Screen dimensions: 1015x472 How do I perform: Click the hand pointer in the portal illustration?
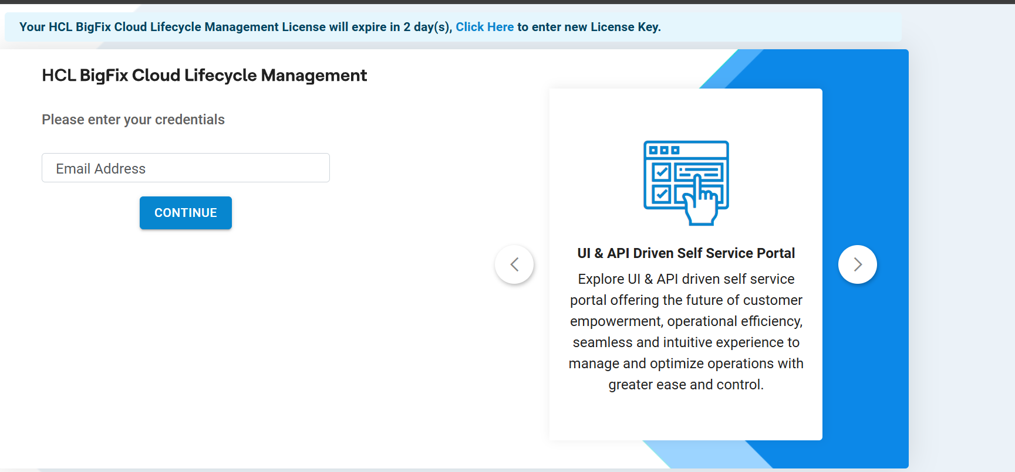(702, 205)
